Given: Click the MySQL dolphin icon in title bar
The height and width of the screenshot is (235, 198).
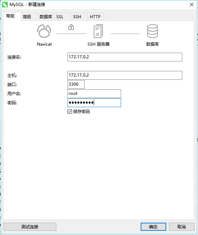Looking at the screenshot, I should 5,5.
